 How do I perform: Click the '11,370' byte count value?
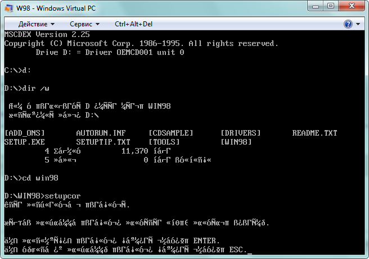(134, 151)
